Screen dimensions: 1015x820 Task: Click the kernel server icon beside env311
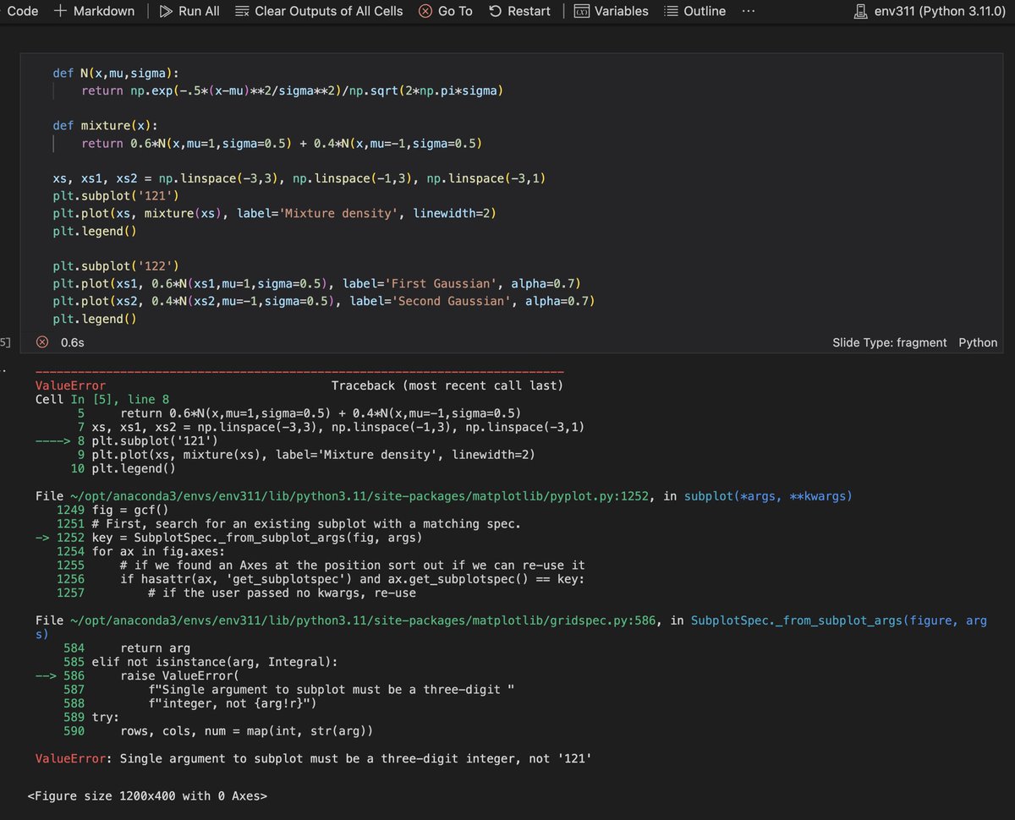pyautogui.click(x=861, y=11)
